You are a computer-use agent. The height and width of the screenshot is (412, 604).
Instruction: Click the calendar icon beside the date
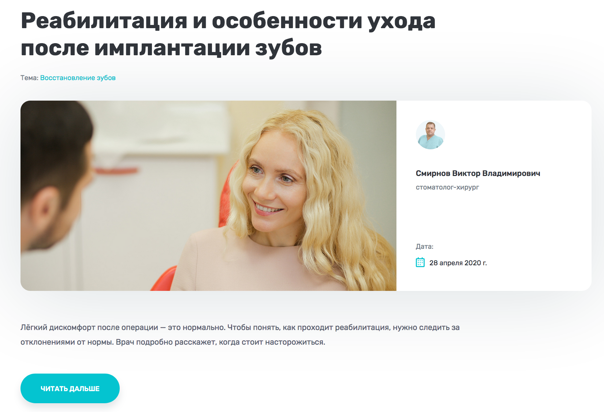pyautogui.click(x=420, y=262)
